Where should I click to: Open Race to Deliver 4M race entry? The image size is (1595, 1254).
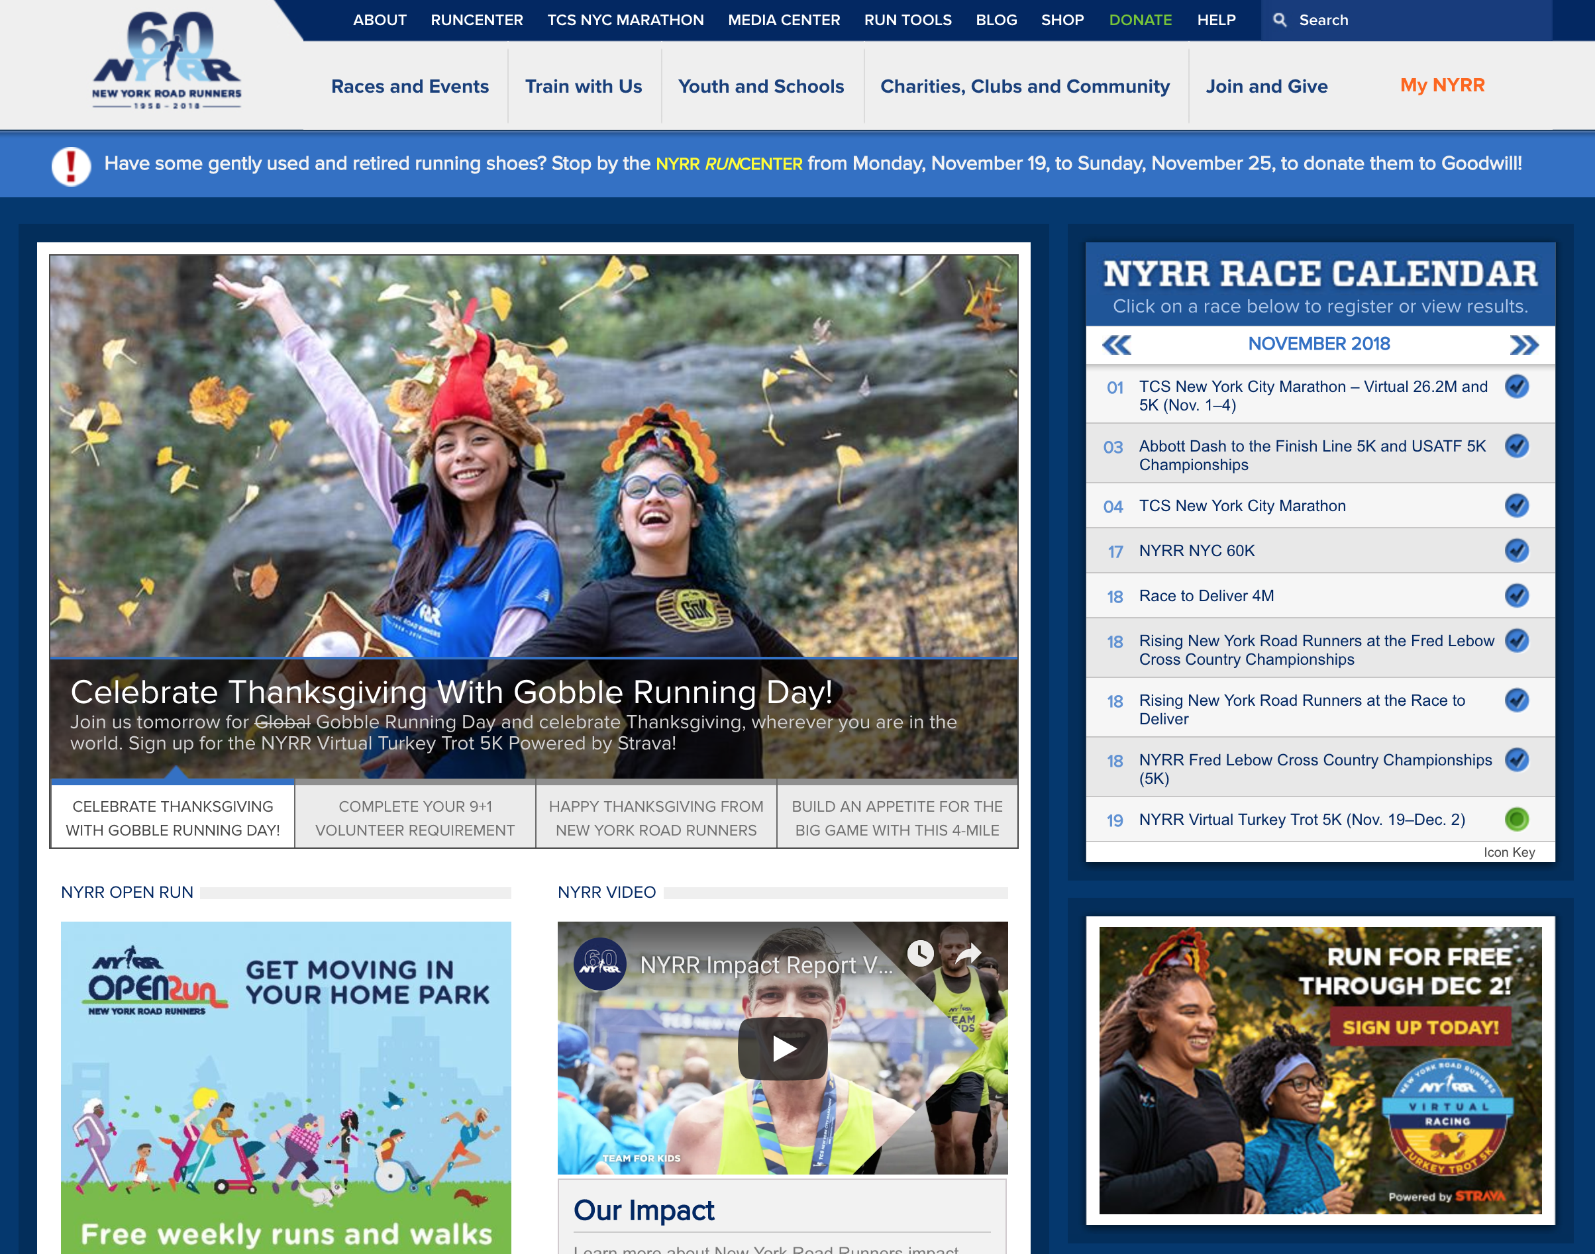[1207, 595]
